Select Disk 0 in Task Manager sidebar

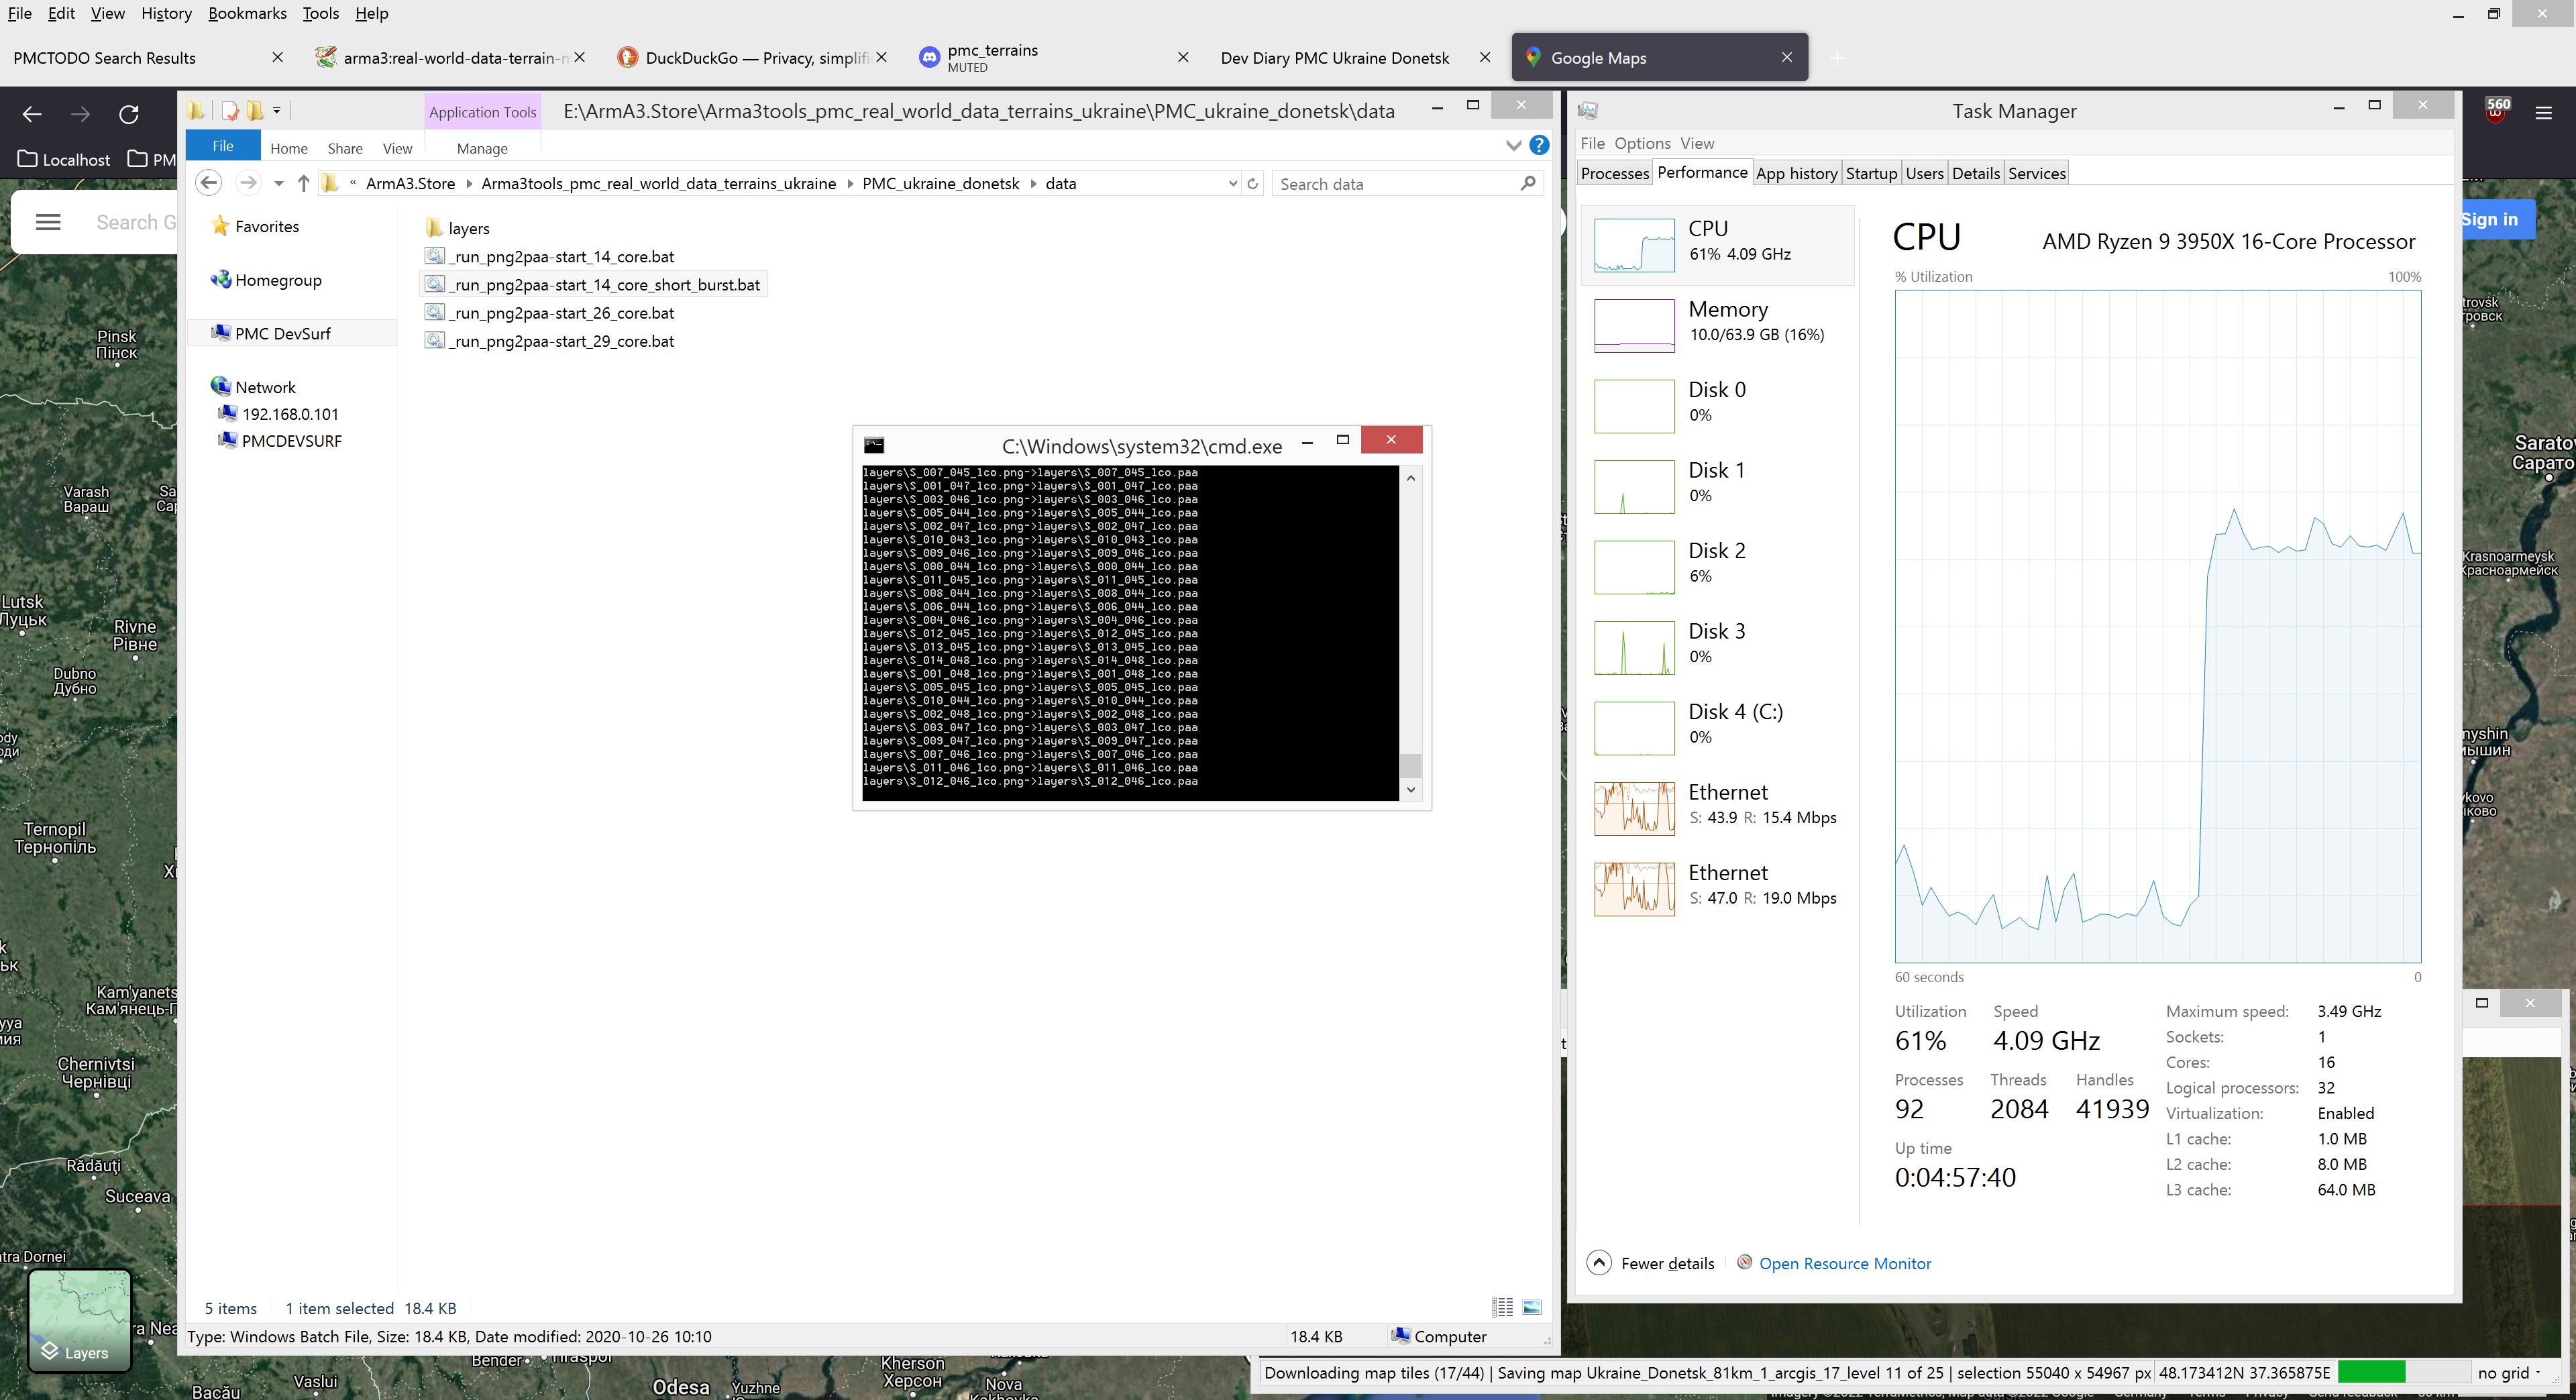pyautogui.click(x=1718, y=405)
